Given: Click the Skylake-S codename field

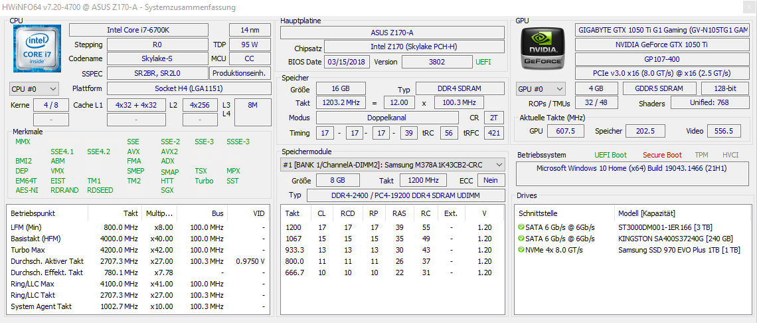Looking at the screenshot, I should coord(157,58).
